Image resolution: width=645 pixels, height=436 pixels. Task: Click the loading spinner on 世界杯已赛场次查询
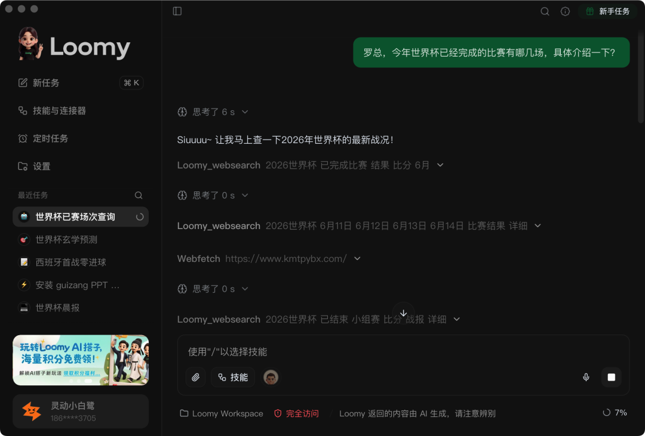(x=140, y=217)
